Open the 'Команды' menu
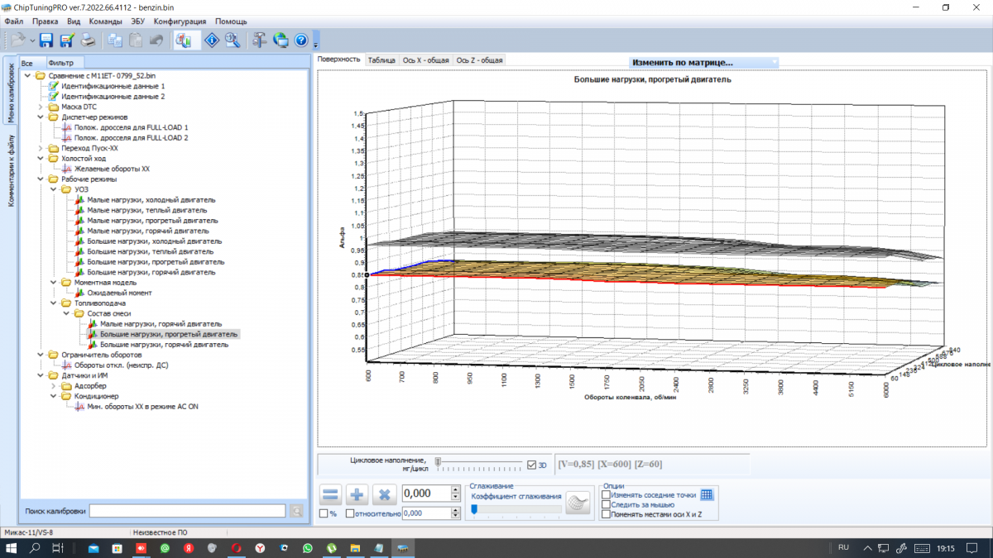The height and width of the screenshot is (558, 993). (105, 21)
